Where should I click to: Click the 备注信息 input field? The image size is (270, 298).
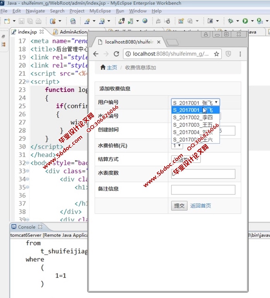click(x=203, y=190)
